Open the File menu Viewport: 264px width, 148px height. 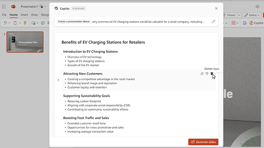point(4,15)
